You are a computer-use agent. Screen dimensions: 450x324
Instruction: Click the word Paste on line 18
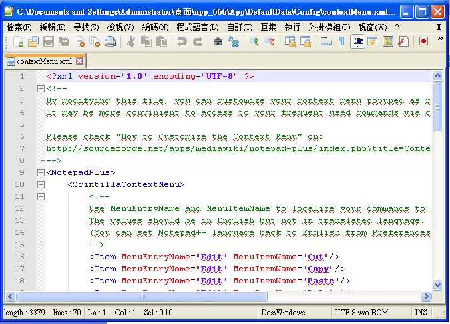pyautogui.click(x=321, y=281)
